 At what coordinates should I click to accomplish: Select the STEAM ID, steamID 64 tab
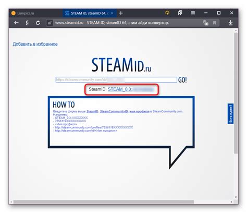[x=90, y=13]
